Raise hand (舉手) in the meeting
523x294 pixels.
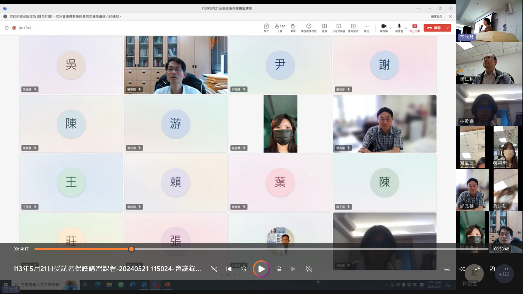[293, 28]
